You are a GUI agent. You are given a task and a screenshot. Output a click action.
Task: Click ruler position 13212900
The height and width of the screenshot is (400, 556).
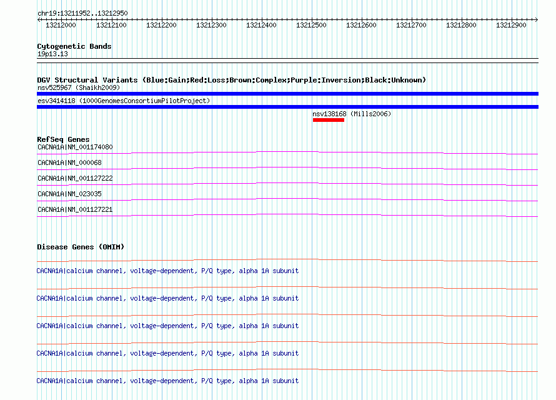[511, 25]
